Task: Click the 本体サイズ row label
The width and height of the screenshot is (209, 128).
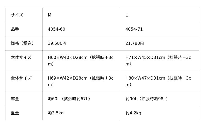Action: pos(21,58)
